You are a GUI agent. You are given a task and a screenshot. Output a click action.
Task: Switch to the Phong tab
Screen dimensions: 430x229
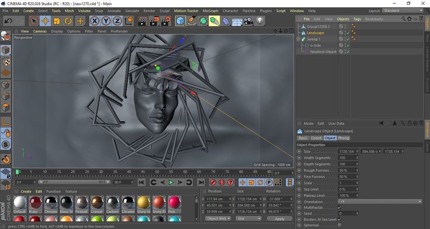coord(344,138)
